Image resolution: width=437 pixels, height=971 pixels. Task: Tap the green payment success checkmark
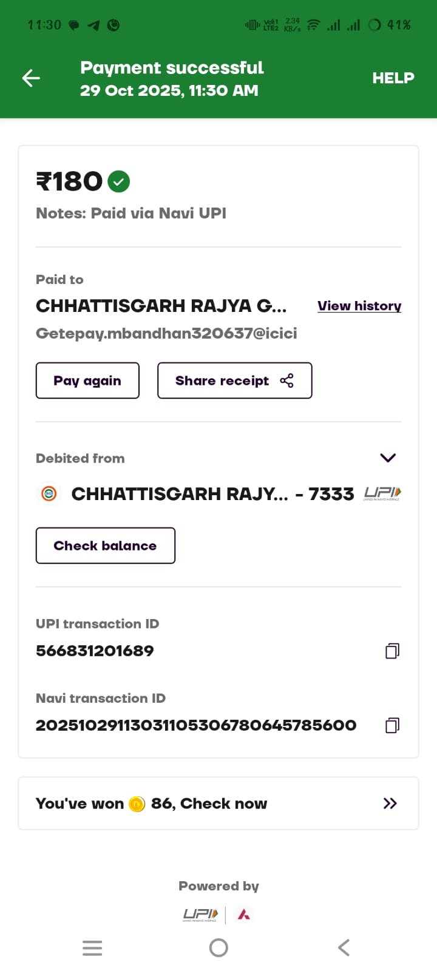(119, 181)
